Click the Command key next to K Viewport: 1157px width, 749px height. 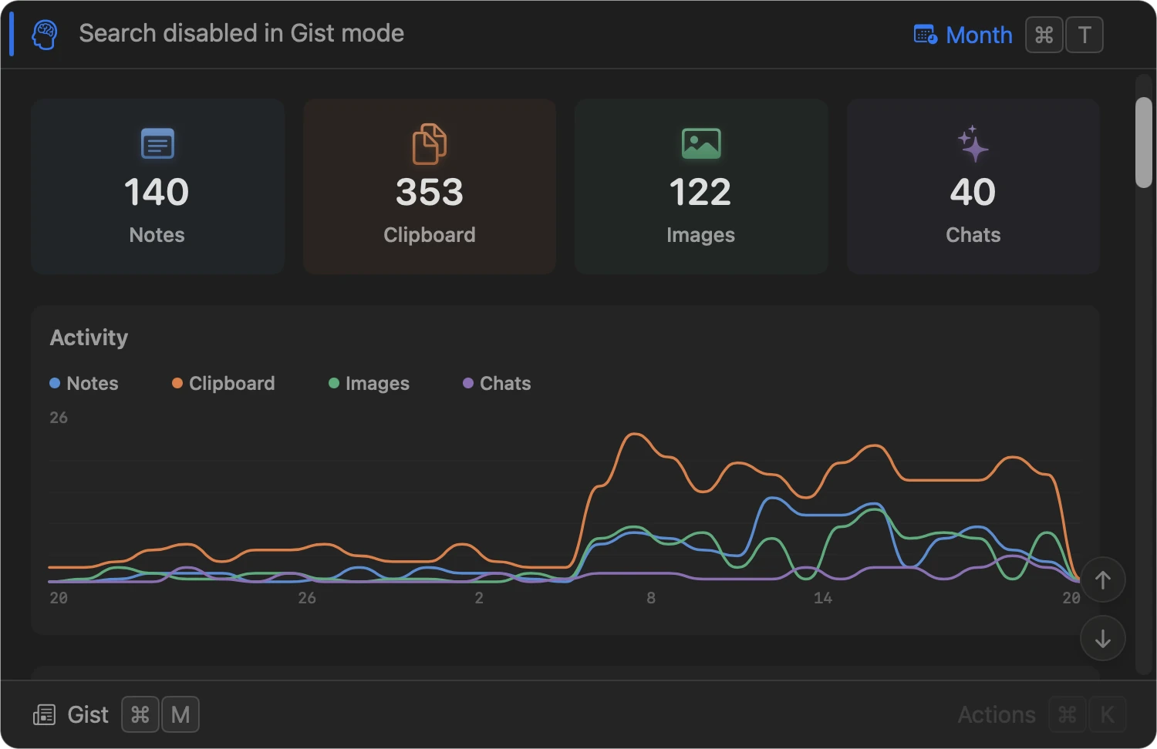[x=1068, y=714]
